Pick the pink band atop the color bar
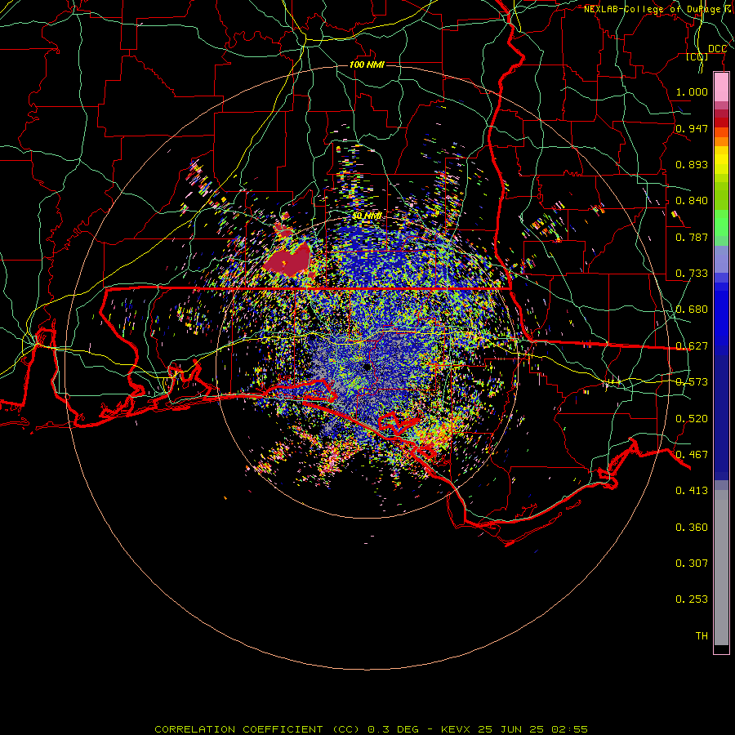 point(721,87)
